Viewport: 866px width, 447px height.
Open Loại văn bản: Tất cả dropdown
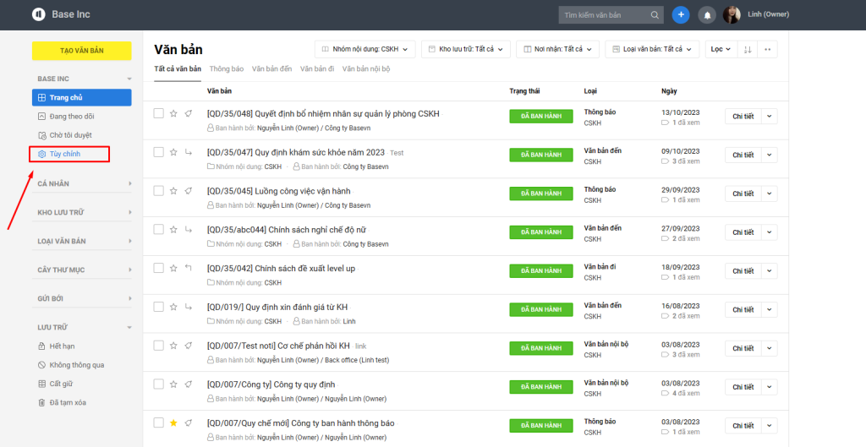652,49
